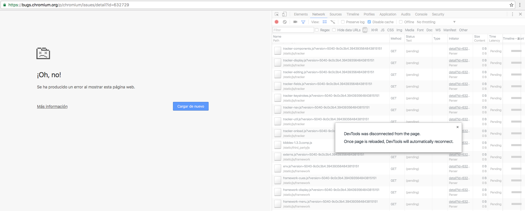Switch to large request rows view
Image resolution: width=525 pixels, height=211 pixels.
pos(325,22)
